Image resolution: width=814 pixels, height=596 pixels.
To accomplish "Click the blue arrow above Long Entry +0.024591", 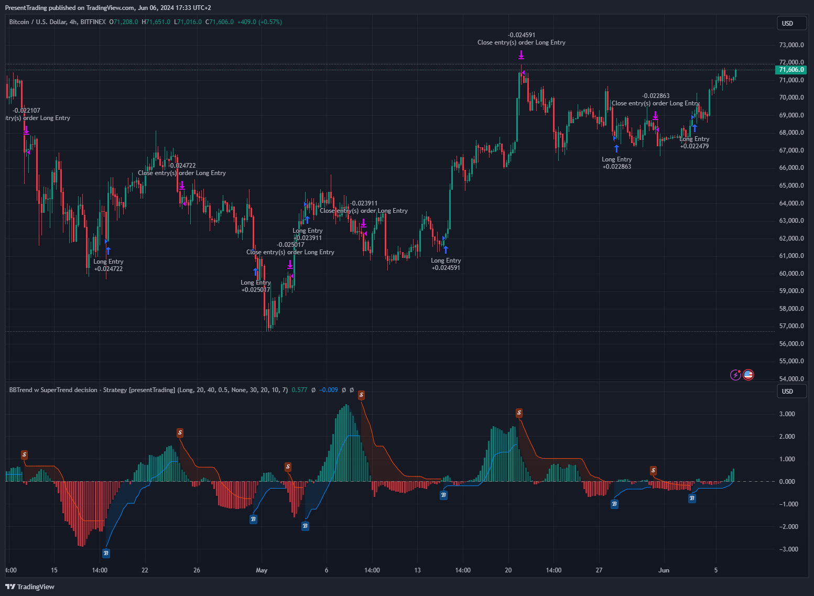I will tap(446, 250).
